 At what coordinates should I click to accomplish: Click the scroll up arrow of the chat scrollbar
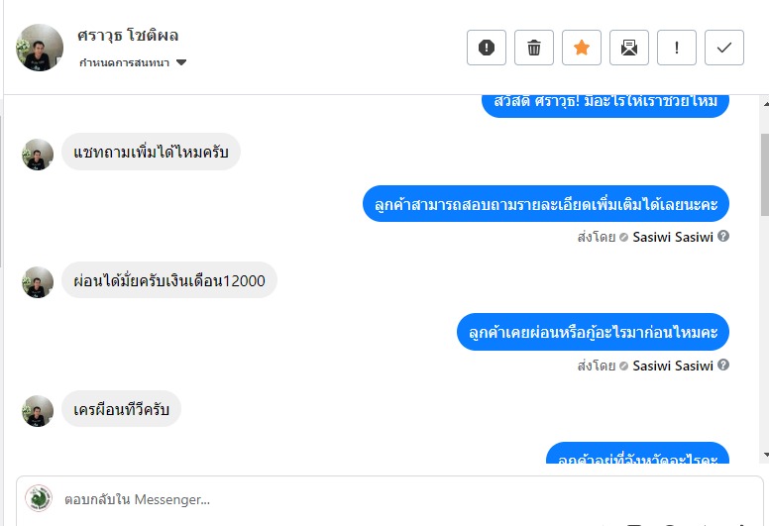tap(765, 103)
